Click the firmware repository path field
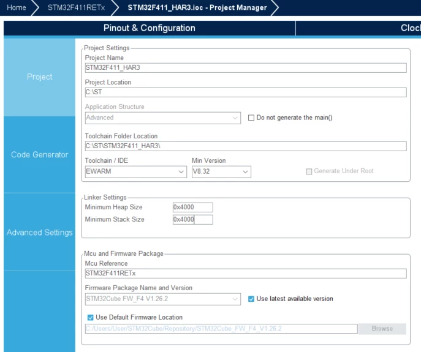Screen dimensions: 421x352 pyautogui.click(x=221, y=329)
